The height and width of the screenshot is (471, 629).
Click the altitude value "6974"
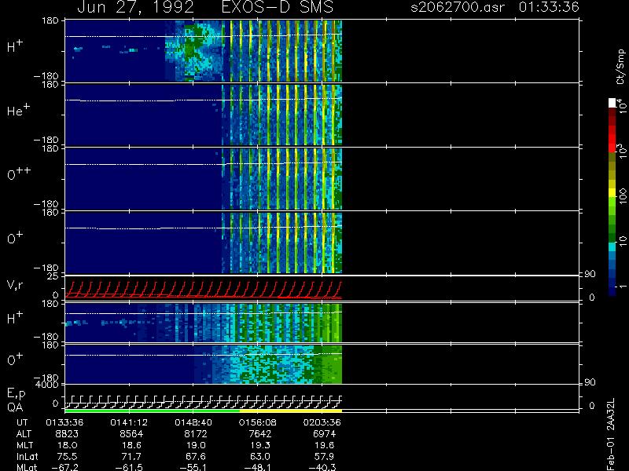pos(324,434)
